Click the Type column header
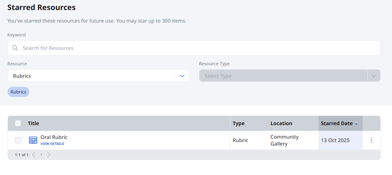 click(x=239, y=123)
